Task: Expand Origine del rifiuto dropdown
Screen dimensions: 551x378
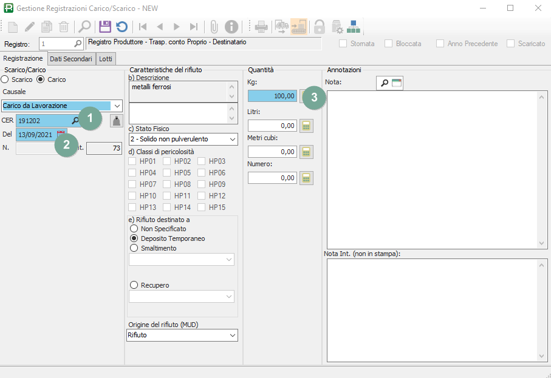Action: tap(233, 335)
